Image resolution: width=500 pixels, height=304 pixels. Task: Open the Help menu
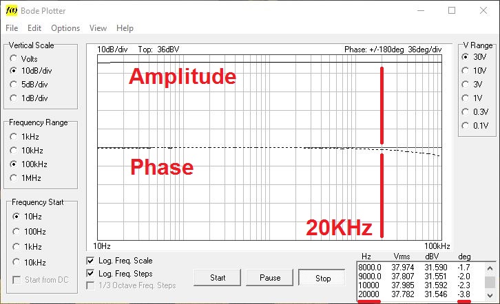point(125,28)
